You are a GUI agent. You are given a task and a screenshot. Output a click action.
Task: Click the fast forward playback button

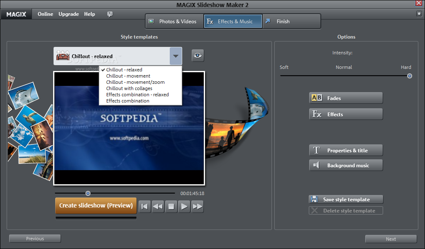click(197, 206)
